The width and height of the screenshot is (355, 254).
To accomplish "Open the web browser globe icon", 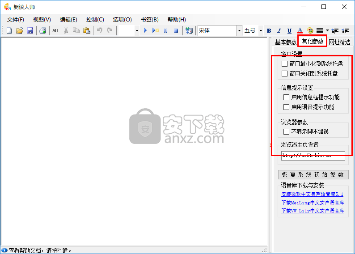I will pos(189,30).
